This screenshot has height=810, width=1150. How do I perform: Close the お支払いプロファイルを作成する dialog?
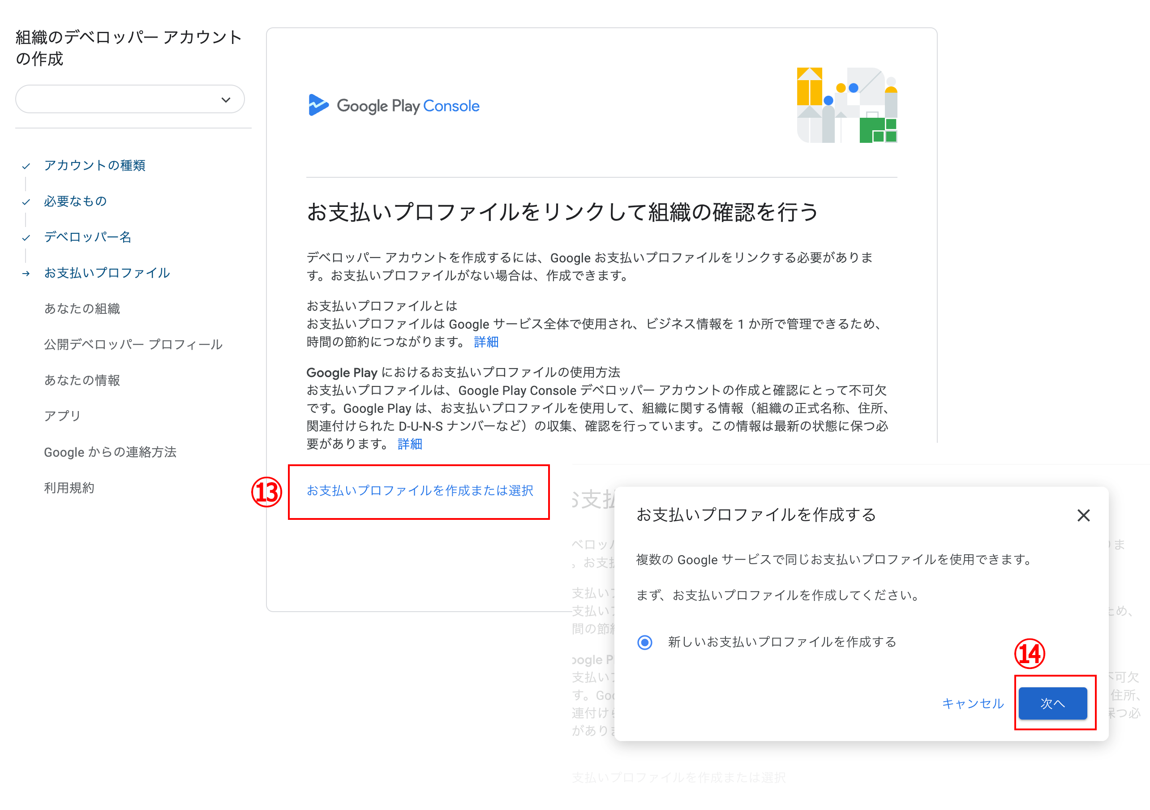(x=1084, y=515)
